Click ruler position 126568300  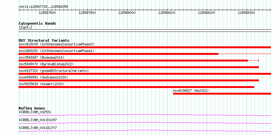(x=247, y=13)
